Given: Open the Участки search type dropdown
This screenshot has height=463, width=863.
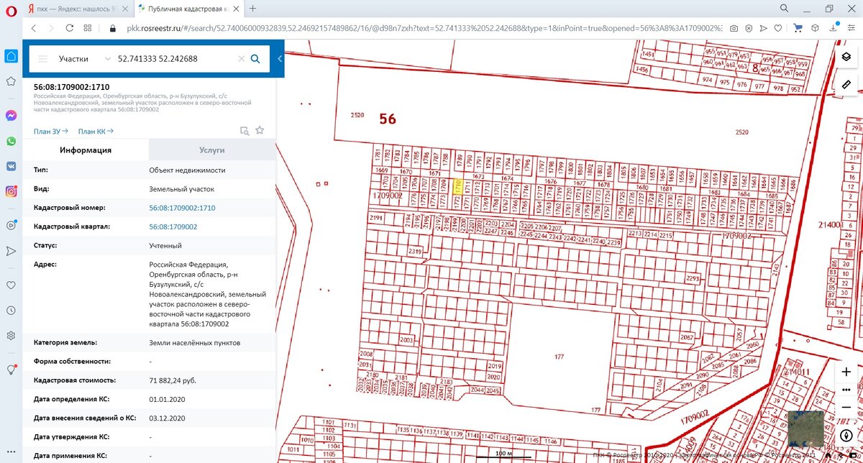Looking at the screenshot, I should (x=85, y=59).
